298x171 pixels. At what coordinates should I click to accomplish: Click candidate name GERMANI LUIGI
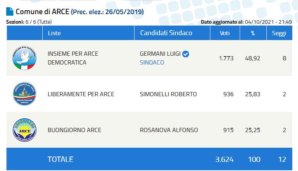160,54
